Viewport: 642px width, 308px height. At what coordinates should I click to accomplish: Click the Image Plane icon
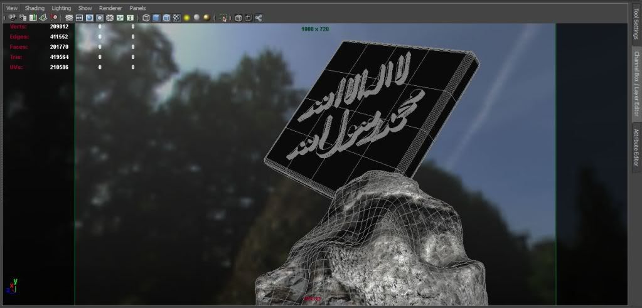pyautogui.click(x=43, y=18)
